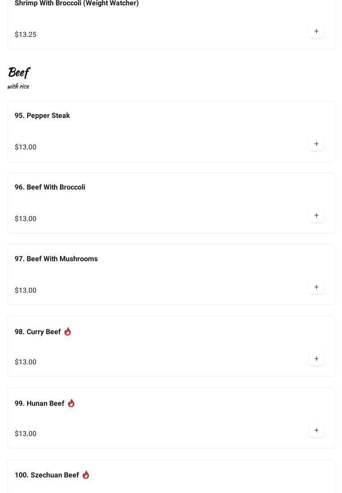Click flame icon next to Hunan Beef
Viewport: 342px width, 493px height.
pos(71,403)
